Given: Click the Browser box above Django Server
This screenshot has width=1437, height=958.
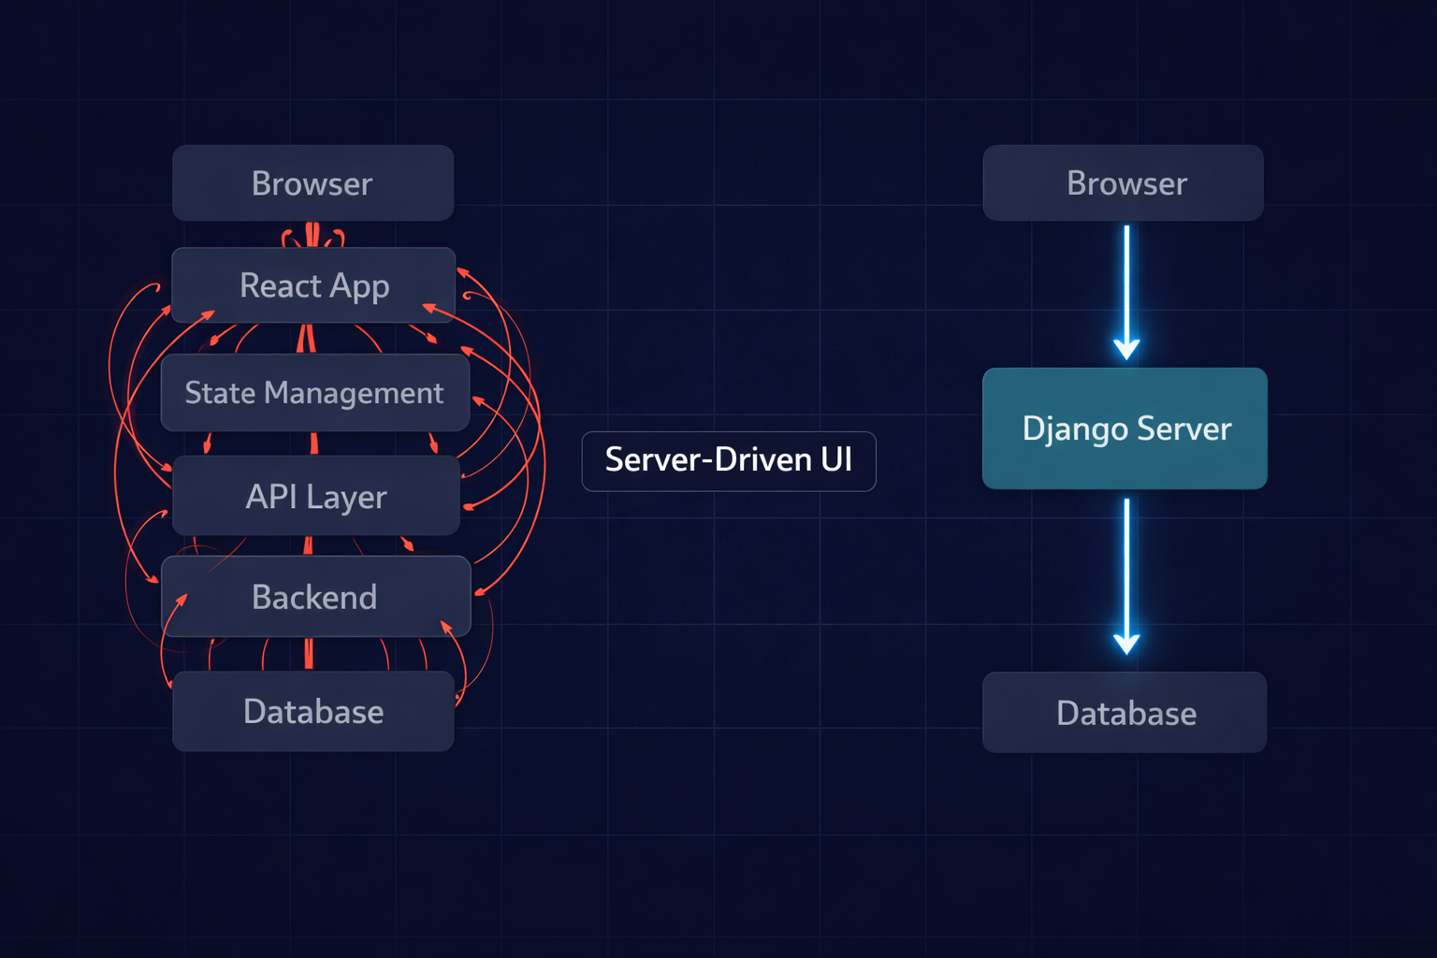Looking at the screenshot, I should pos(1123,182).
